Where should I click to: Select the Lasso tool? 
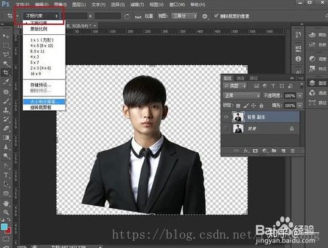pyautogui.click(x=6, y=54)
